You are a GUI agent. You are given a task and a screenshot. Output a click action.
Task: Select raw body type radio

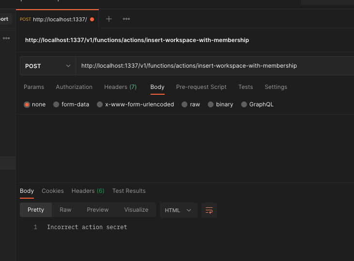tap(185, 104)
